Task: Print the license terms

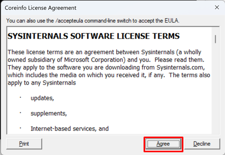Action: (x=24, y=144)
